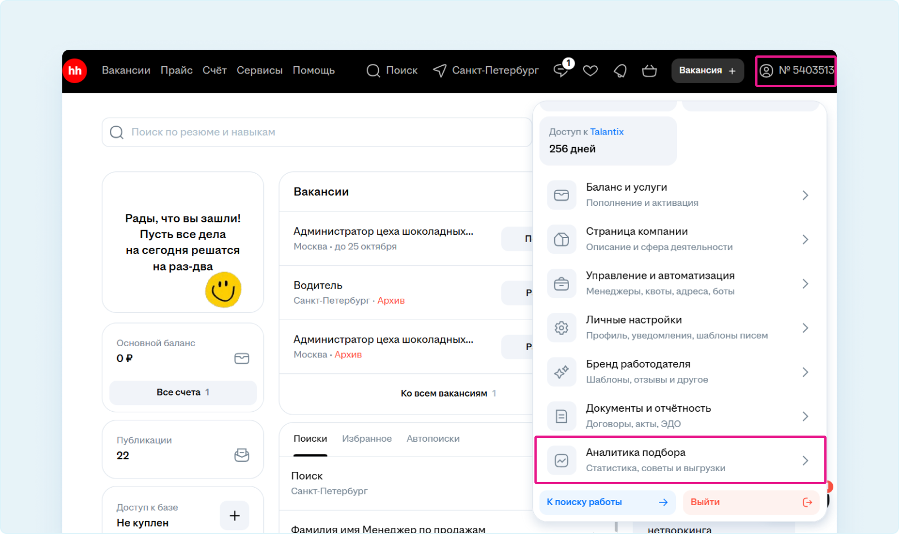Click the resume and skills search field

pos(317,132)
